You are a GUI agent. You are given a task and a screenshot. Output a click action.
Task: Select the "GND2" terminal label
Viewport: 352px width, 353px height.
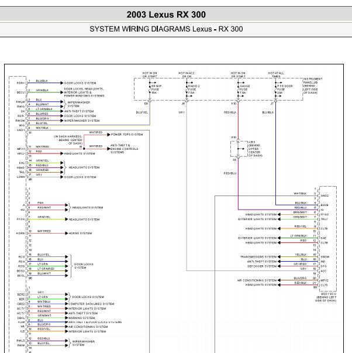325,196
